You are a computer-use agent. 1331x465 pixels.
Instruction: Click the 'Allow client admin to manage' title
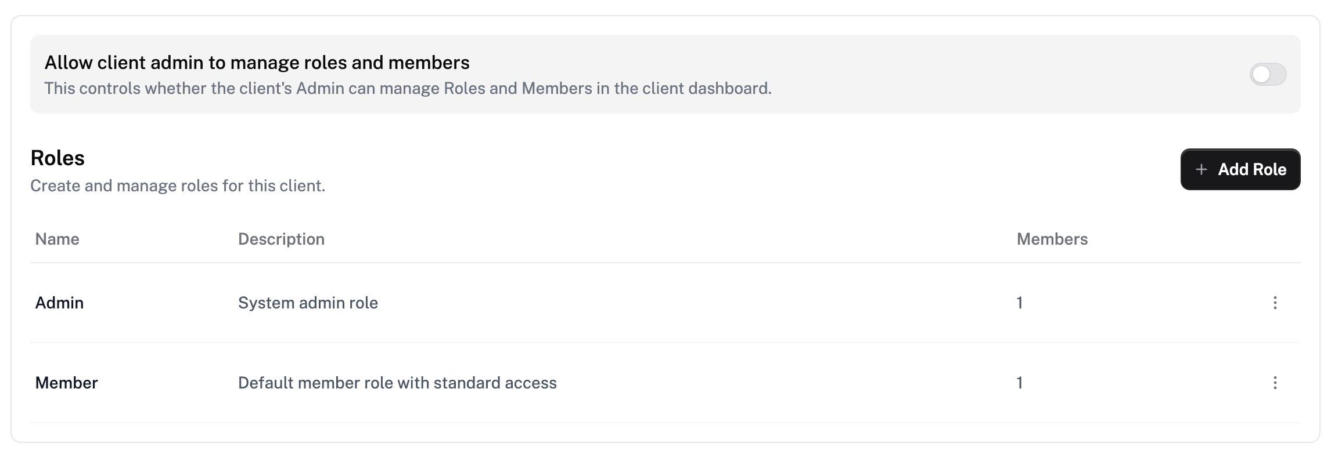(x=257, y=63)
